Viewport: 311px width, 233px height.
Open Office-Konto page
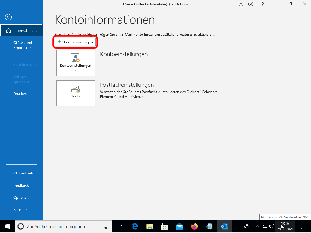pyautogui.click(x=24, y=173)
